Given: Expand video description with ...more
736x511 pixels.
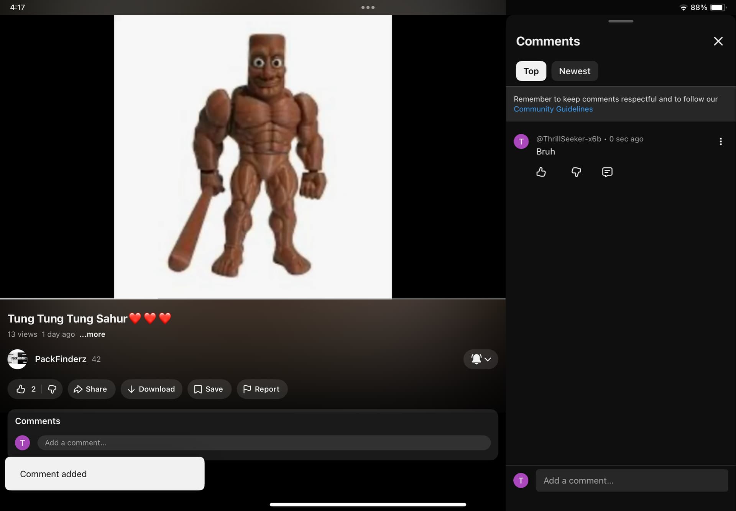Looking at the screenshot, I should coord(92,334).
